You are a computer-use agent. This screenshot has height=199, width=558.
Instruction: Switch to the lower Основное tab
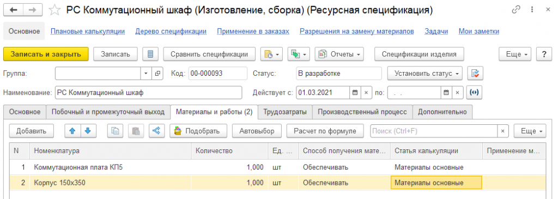click(25, 112)
